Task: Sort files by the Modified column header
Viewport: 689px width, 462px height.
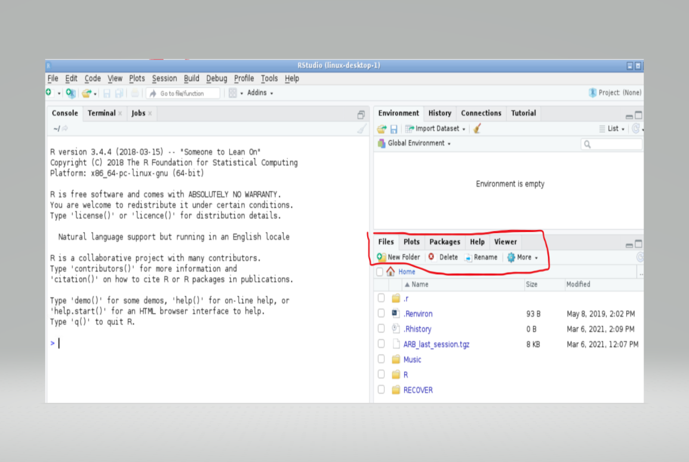Action: (579, 284)
